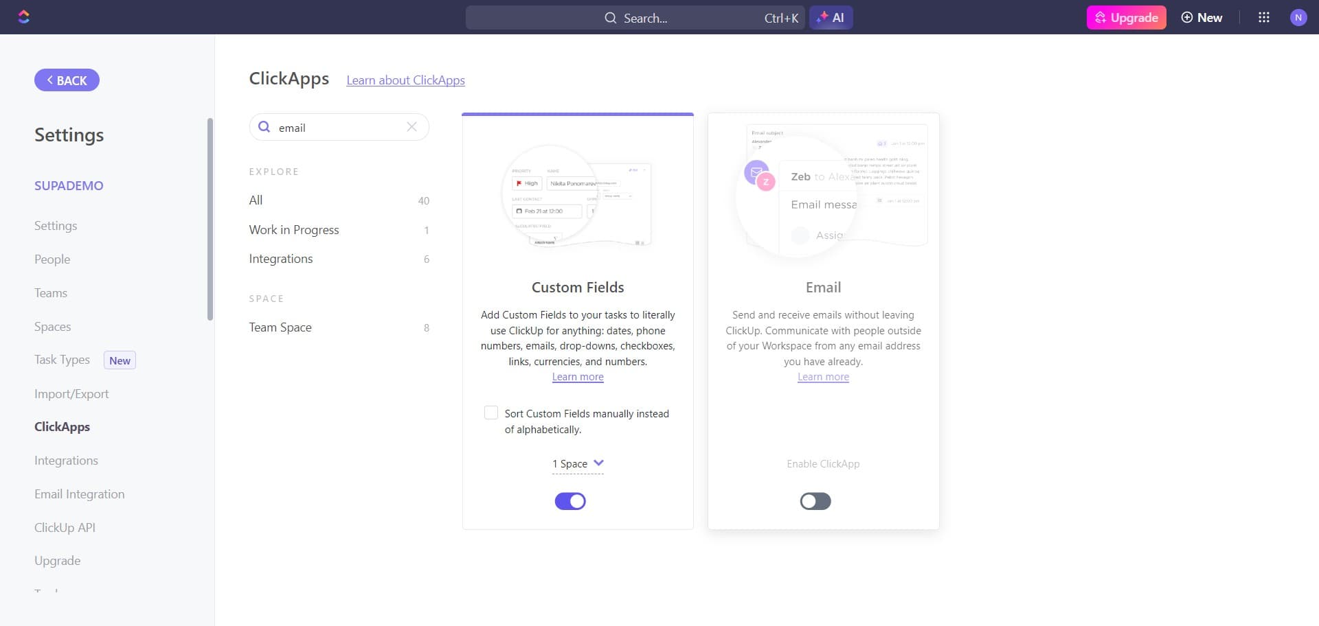Open the 1 Space dropdown under Custom Fields
The width and height of the screenshot is (1319, 626).
click(577, 463)
